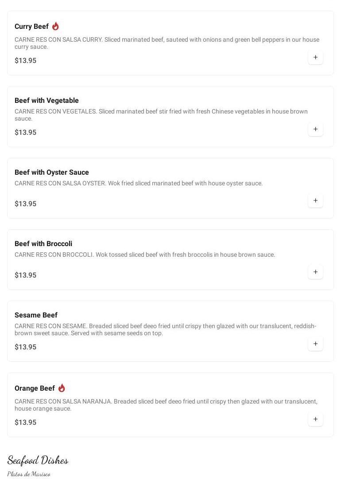Click the Seafood Dishes section heading
This screenshot has height=482, width=341.
tap(38, 460)
